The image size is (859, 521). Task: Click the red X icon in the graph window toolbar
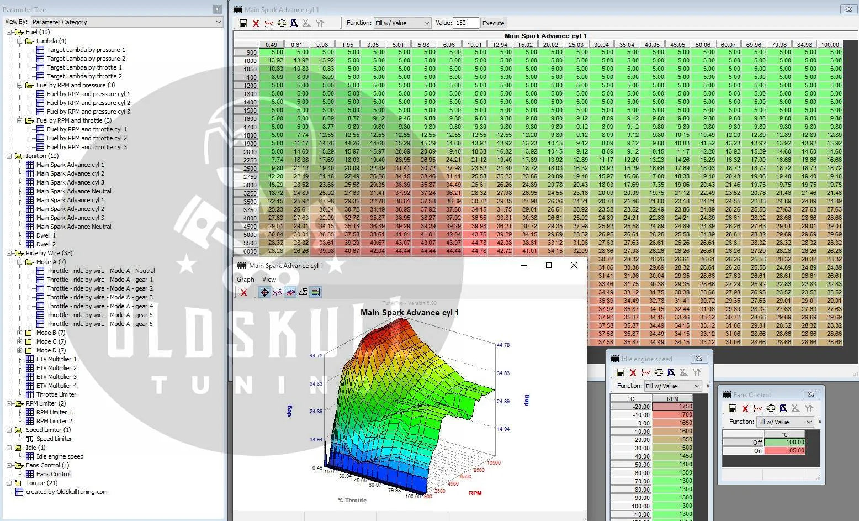[243, 293]
